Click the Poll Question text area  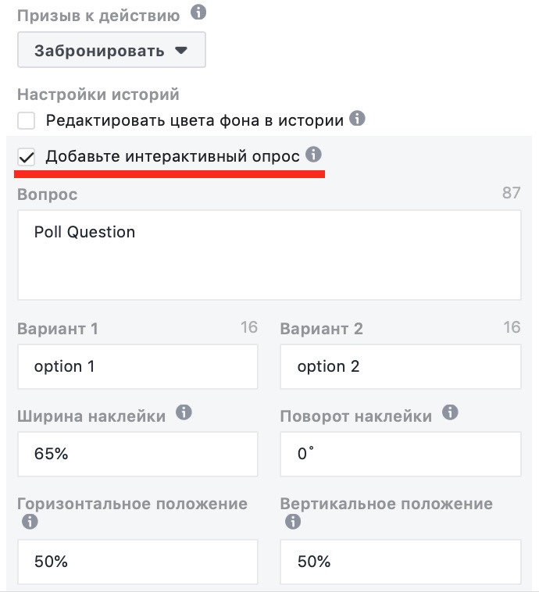point(269,255)
